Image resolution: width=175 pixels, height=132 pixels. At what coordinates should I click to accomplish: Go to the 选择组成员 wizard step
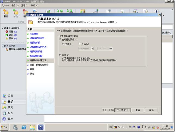(x=35, y=43)
